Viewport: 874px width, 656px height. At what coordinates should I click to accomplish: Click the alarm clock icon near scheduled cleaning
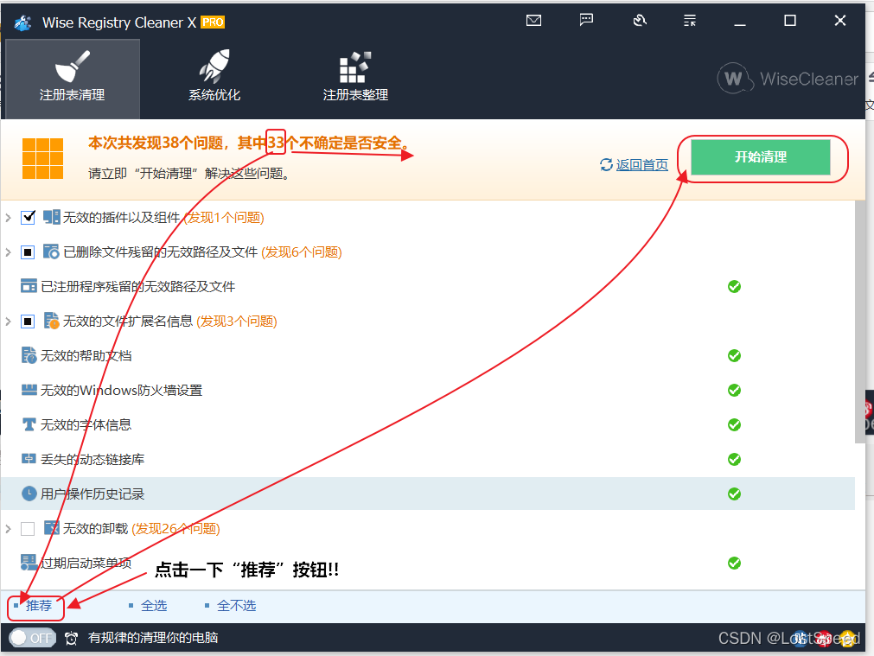coord(71,638)
